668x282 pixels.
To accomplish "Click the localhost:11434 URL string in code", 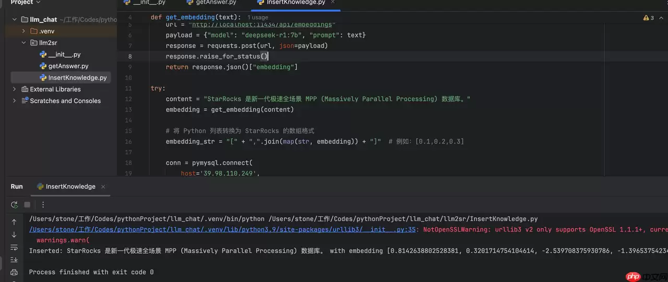I will tap(261, 24).
